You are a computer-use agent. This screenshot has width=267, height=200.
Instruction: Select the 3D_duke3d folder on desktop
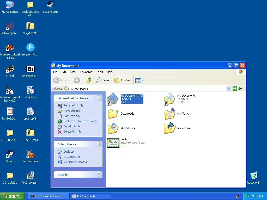pyautogui.click(x=10, y=178)
